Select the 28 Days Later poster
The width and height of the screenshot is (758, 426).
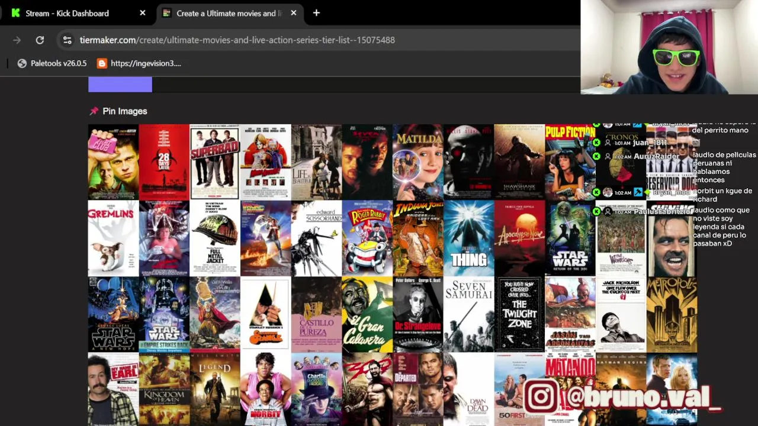coord(164,162)
